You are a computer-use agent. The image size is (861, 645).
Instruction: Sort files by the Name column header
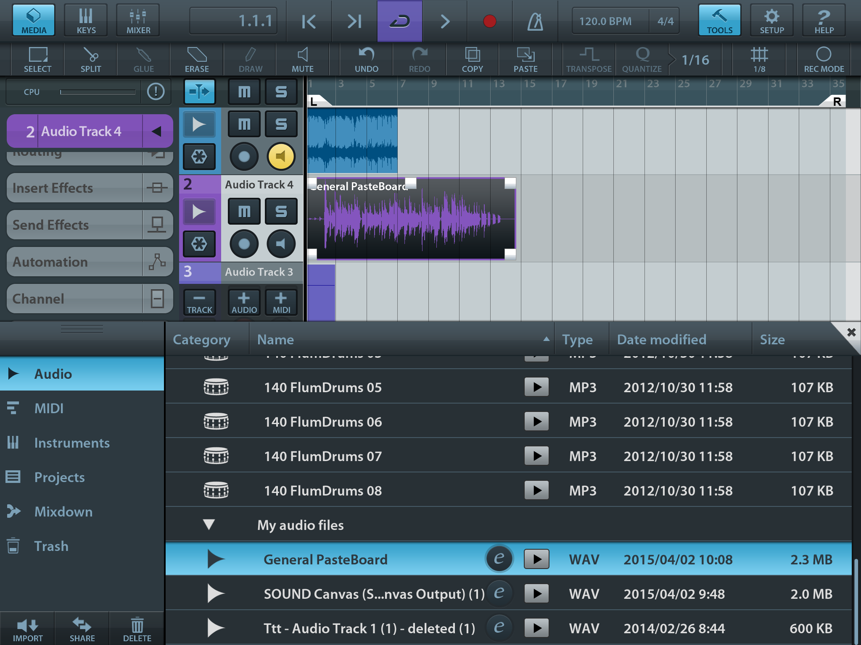coord(402,339)
